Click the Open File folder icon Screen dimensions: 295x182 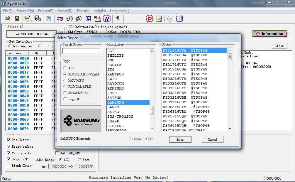click(8, 18)
